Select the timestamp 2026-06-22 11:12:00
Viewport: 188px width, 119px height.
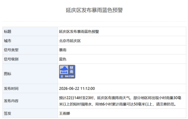(x=77, y=88)
